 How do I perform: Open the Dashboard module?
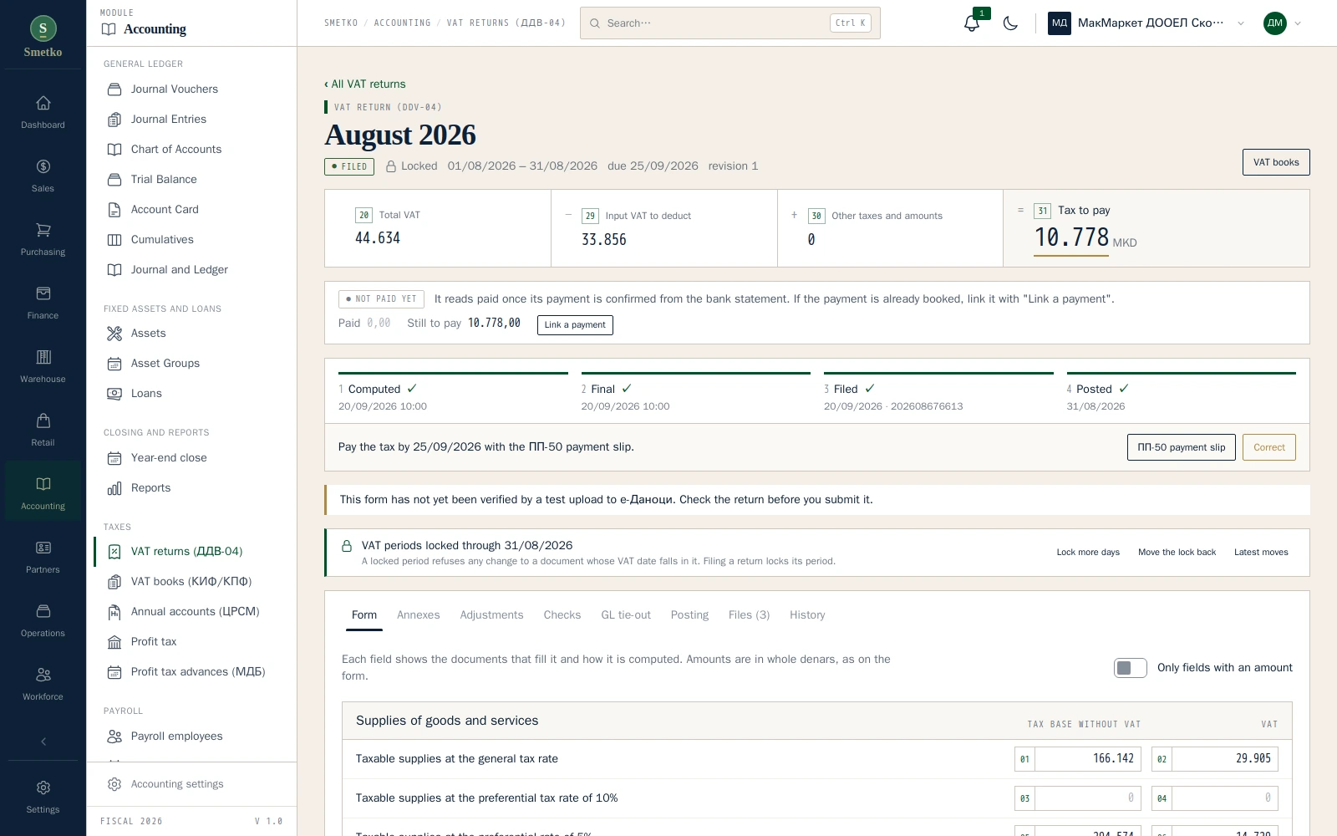(43, 113)
